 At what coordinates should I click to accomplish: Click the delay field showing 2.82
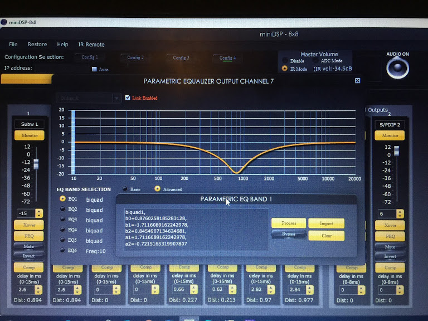coord(258,289)
